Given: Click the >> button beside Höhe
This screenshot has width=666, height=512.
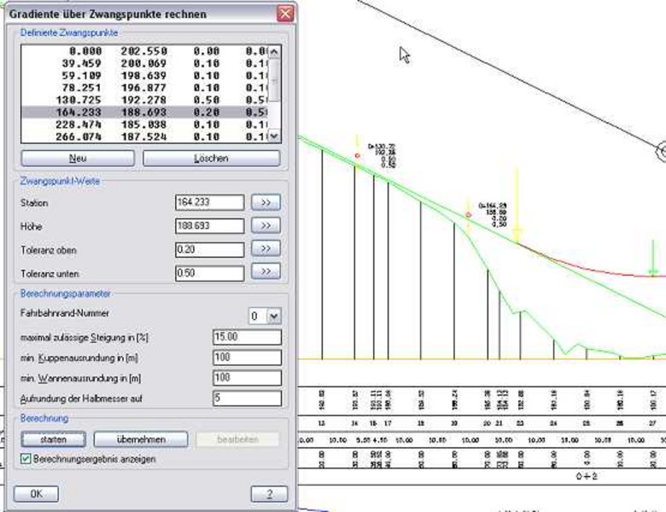Looking at the screenshot, I should [266, 226].
